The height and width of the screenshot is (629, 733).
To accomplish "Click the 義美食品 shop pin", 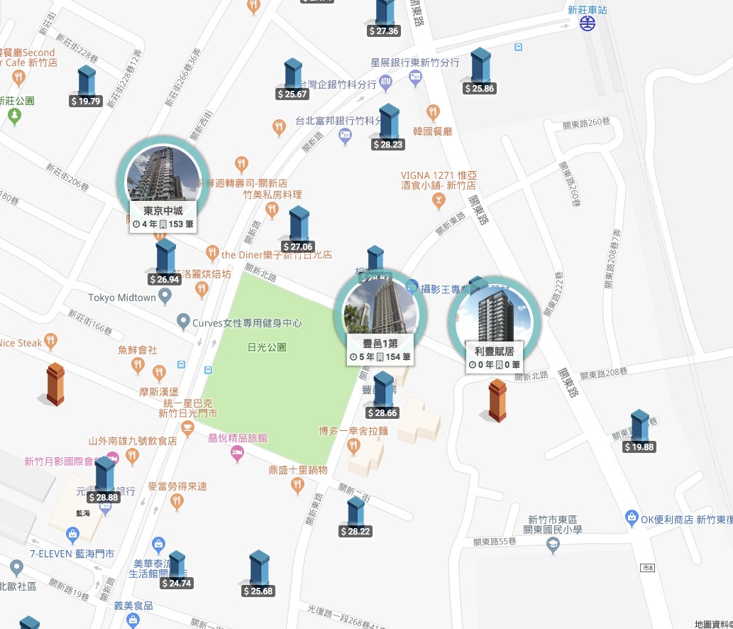I will 133,620.
